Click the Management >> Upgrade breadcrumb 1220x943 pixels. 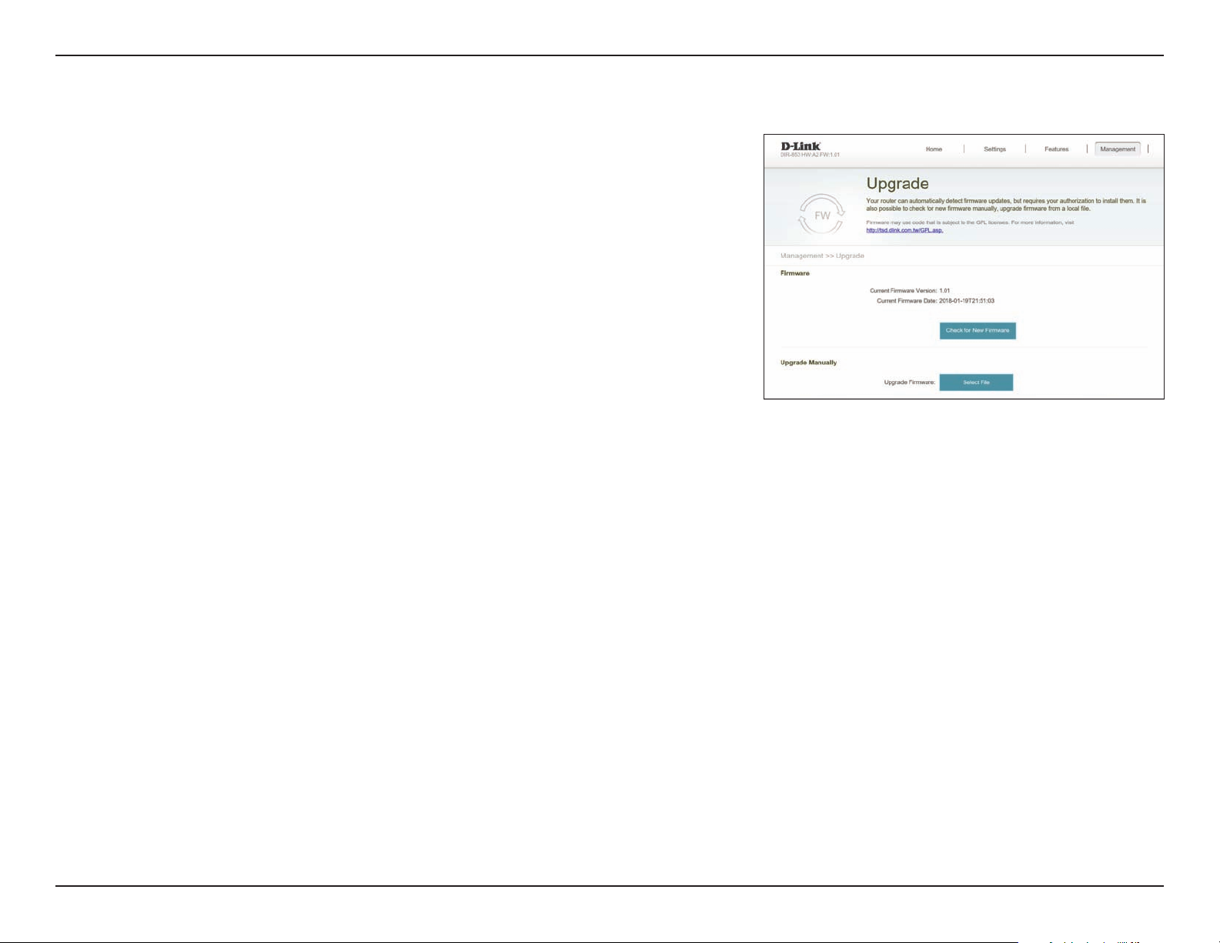(x=822, y=256)
